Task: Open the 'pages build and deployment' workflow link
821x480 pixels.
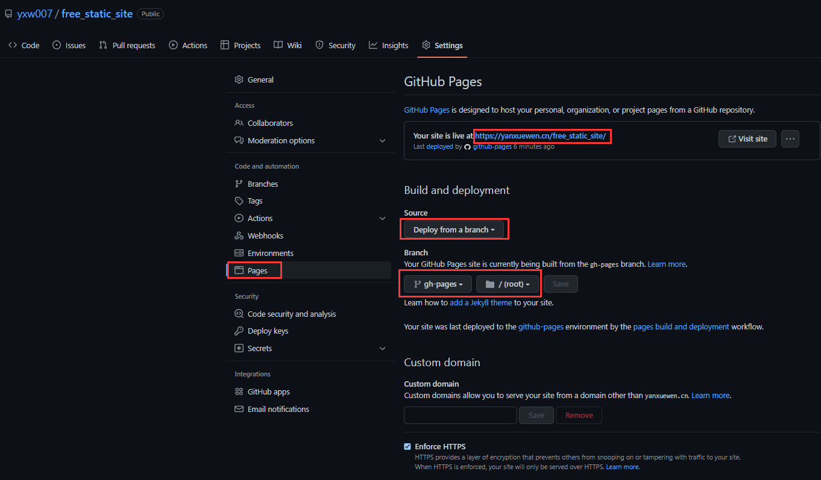Action: (x=681, y=327)
